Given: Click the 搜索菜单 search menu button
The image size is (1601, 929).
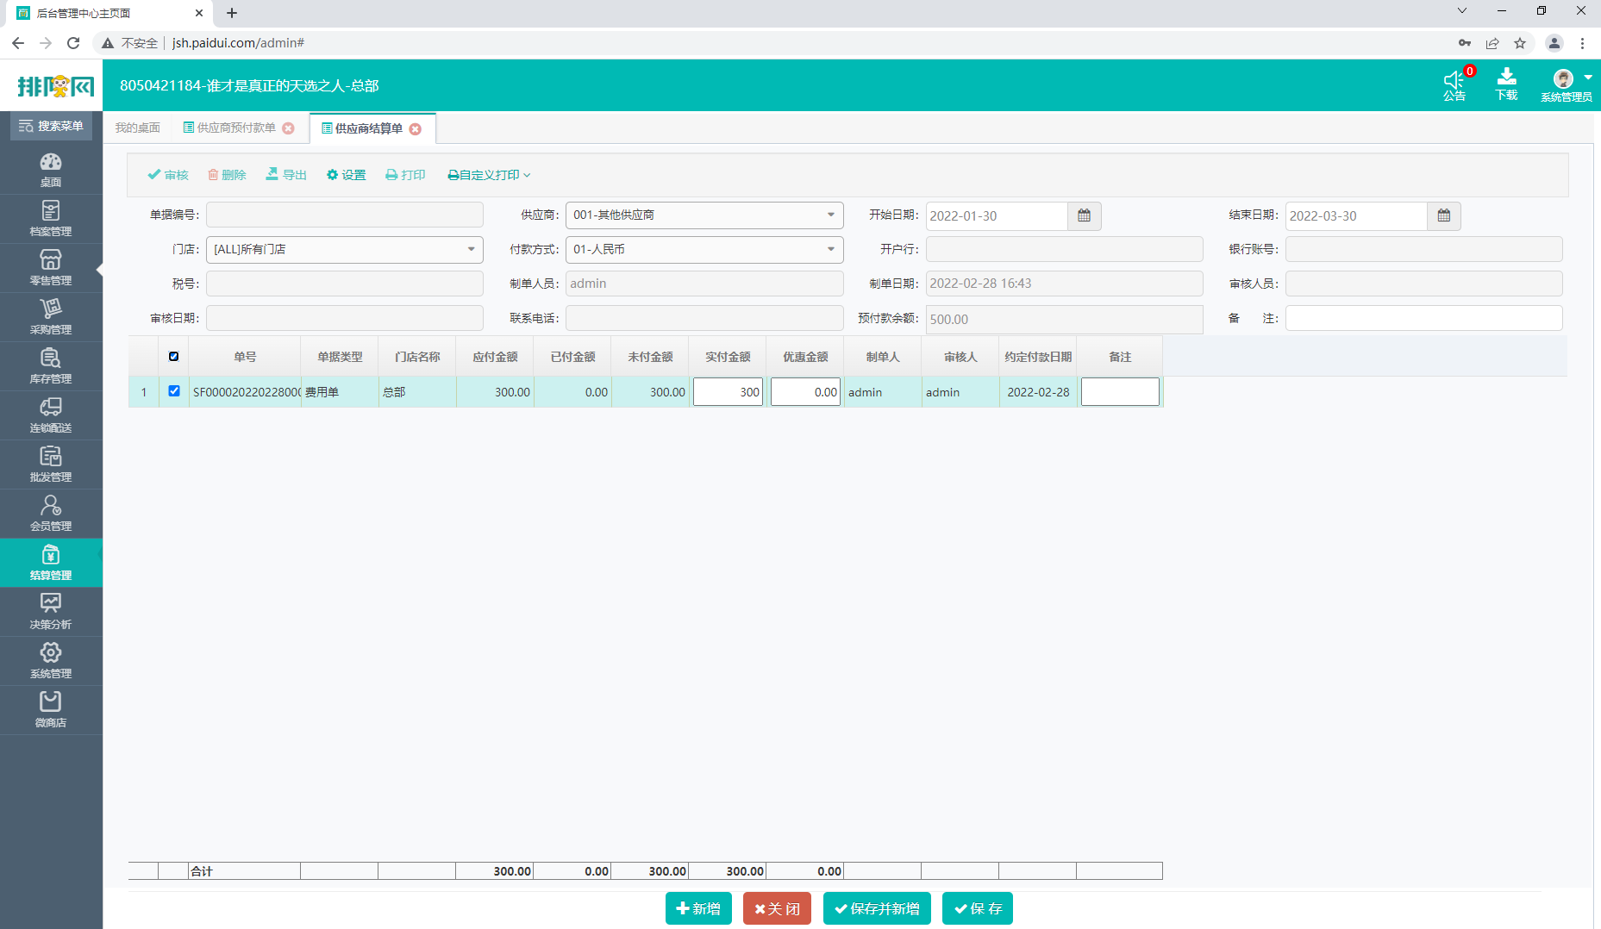Looking at the screenshot, I should 51,126.
